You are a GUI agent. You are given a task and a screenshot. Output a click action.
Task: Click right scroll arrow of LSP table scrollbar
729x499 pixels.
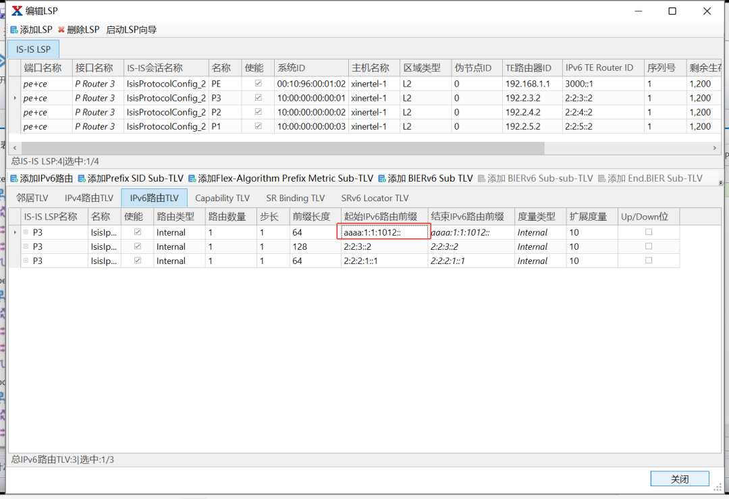(715, 148)
